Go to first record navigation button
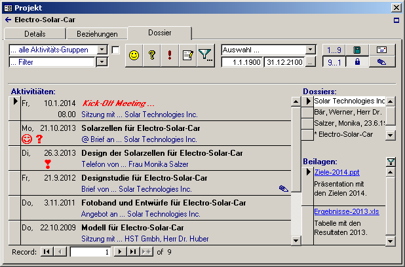This screenshot has width=405, height=267. (47, 251)
